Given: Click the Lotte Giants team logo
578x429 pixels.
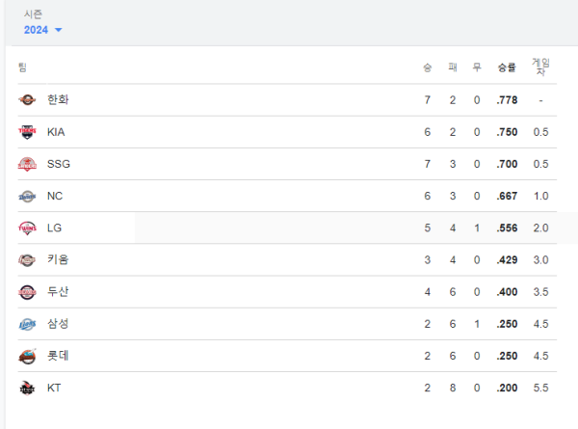Looking at the screenshot, I should tap(27, 356).
